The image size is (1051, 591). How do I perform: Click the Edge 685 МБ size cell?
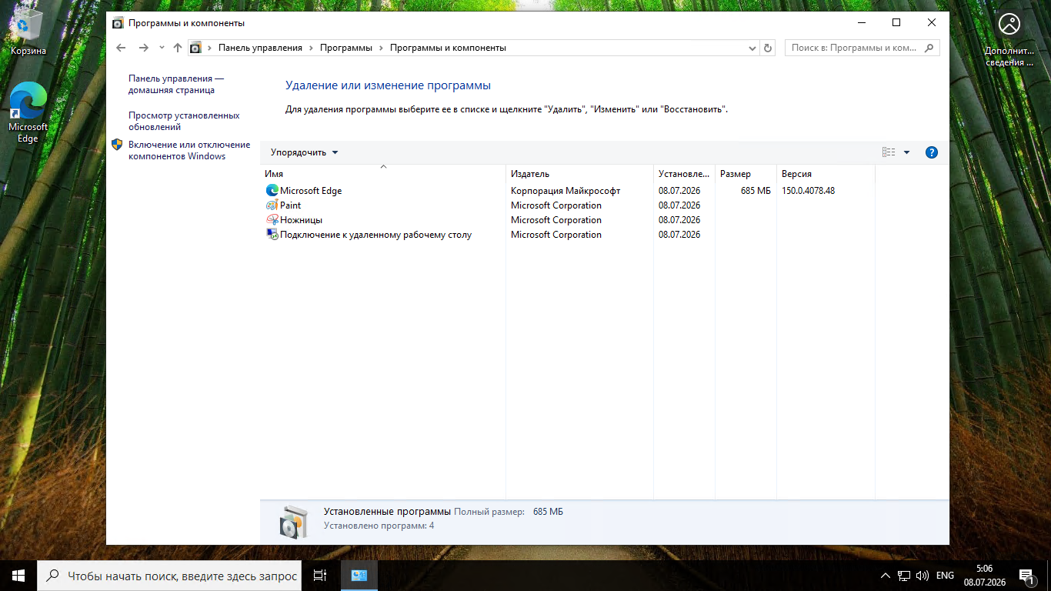click(x=756, y=191)
